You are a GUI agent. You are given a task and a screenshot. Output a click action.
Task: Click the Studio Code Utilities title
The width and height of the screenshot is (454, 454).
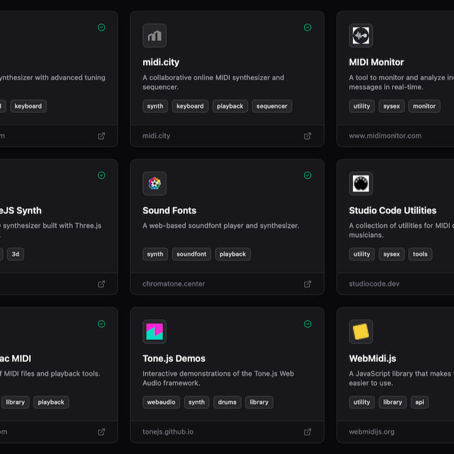[393, 210]
